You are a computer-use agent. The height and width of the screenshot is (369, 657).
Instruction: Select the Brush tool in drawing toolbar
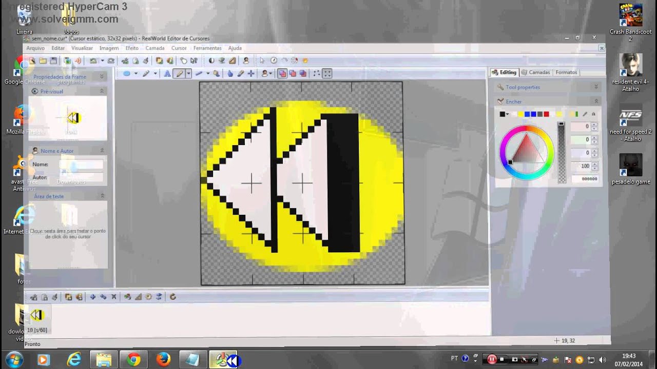coord(146,73)
